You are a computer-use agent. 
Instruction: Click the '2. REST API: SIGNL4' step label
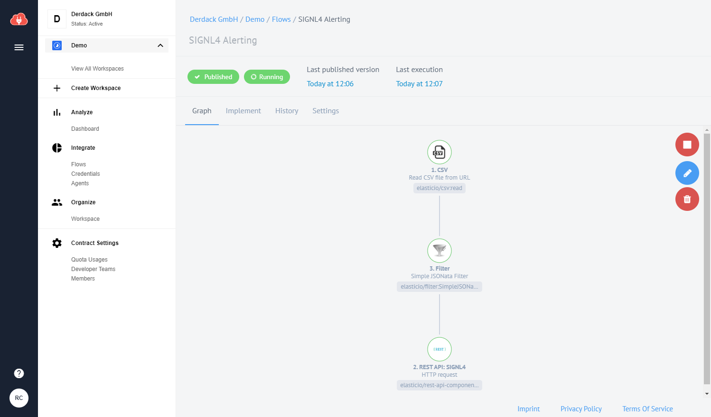pyautogui.click(x=440, y=367)
